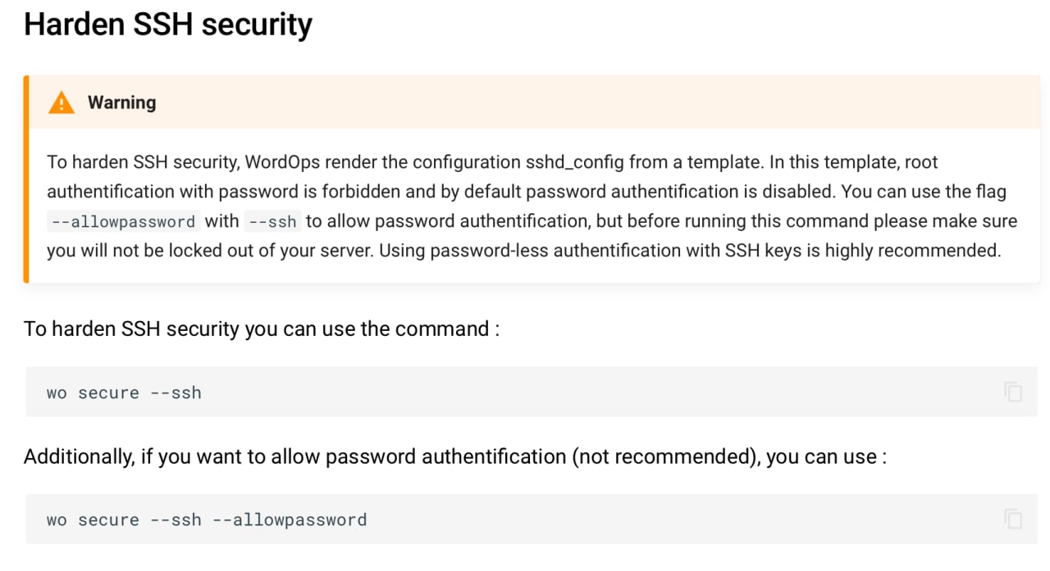The height and width of the screenshot is (571, 1050).
Task: Click the orange left border of the warning box
Action: [26, 179]
